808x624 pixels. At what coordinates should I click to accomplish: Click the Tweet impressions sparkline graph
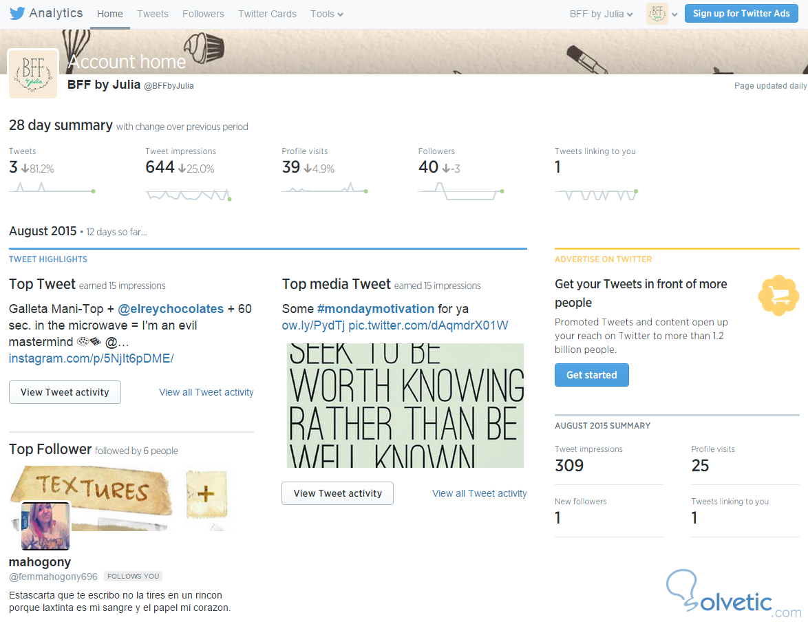(189, 195)
